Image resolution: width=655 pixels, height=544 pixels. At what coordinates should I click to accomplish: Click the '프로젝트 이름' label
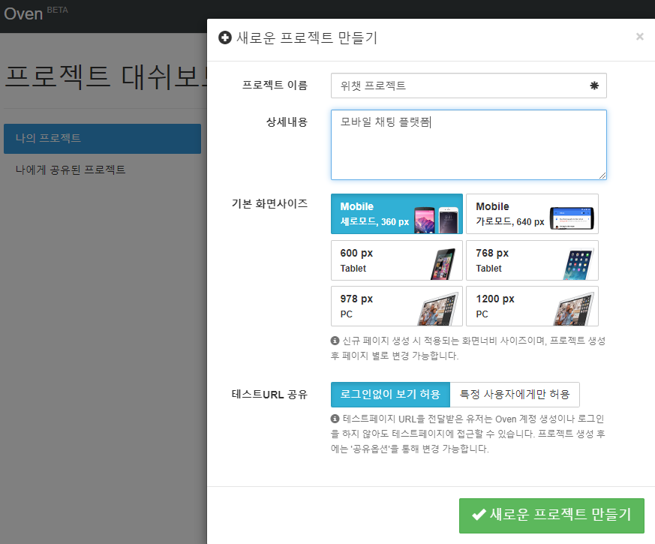click(275, 86)
